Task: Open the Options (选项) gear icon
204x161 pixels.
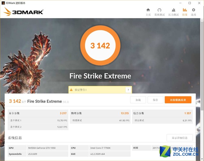Action: [193, 10]
